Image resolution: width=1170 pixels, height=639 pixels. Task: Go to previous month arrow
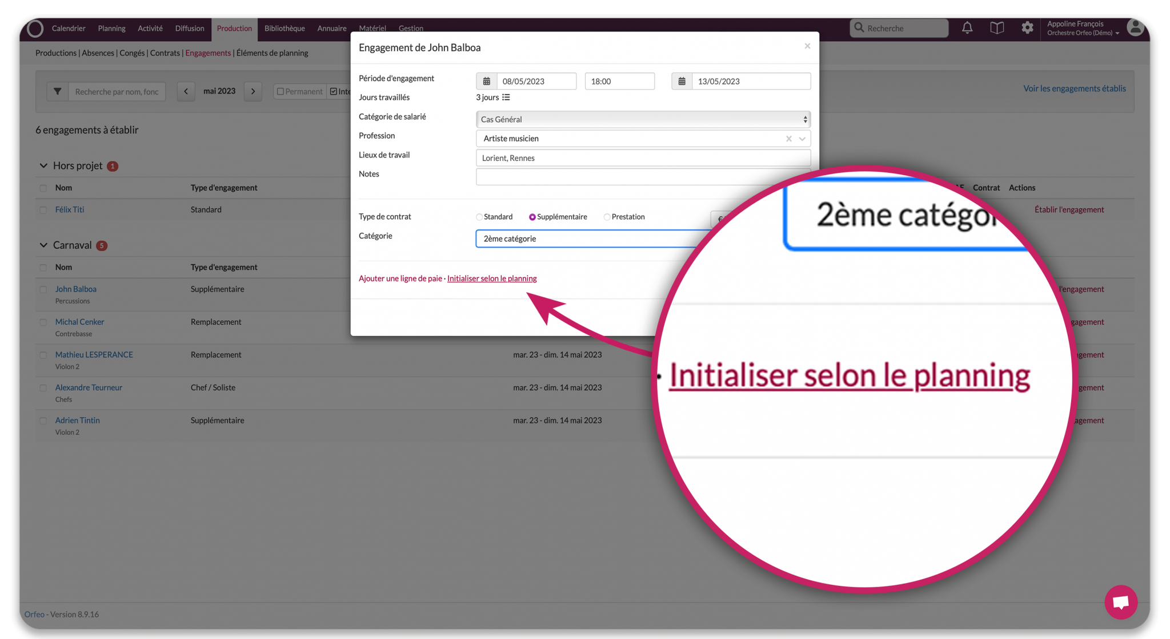[186, 91]
